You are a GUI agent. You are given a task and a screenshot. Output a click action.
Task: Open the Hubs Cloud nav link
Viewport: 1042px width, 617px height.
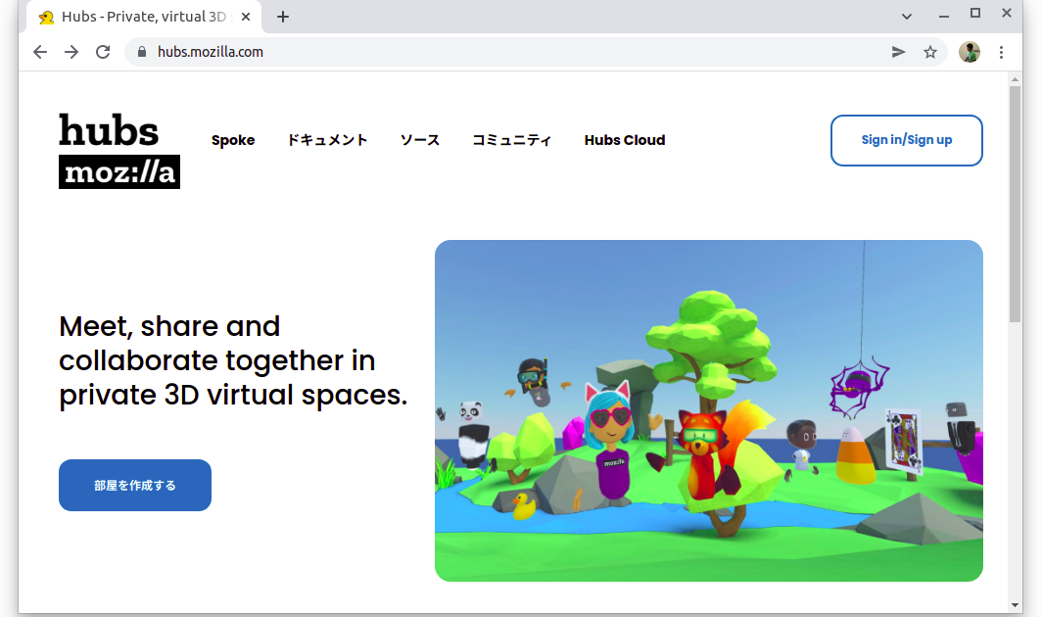[625, 140]
